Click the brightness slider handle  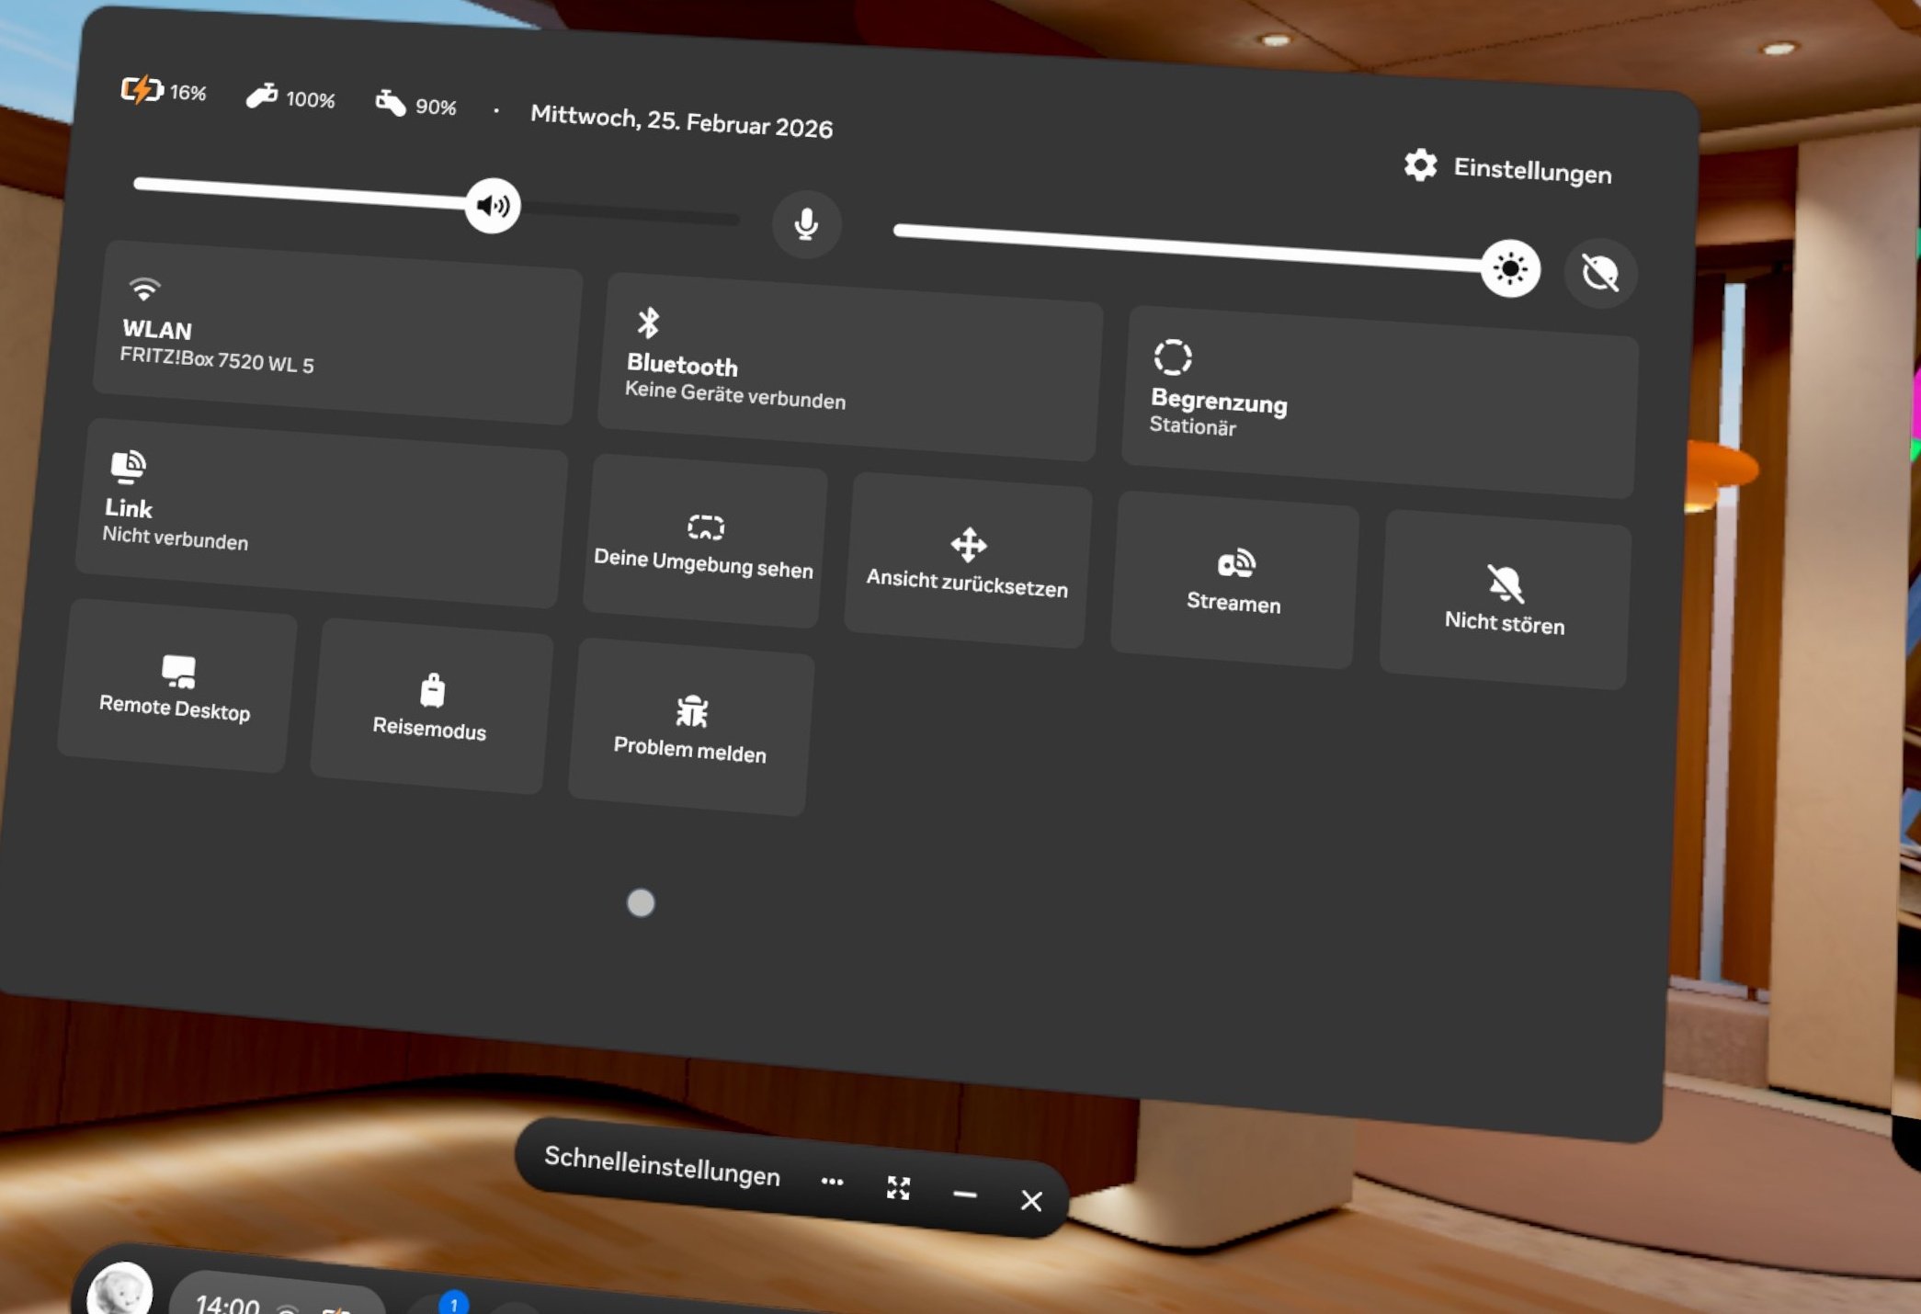tap(1510, 268)
